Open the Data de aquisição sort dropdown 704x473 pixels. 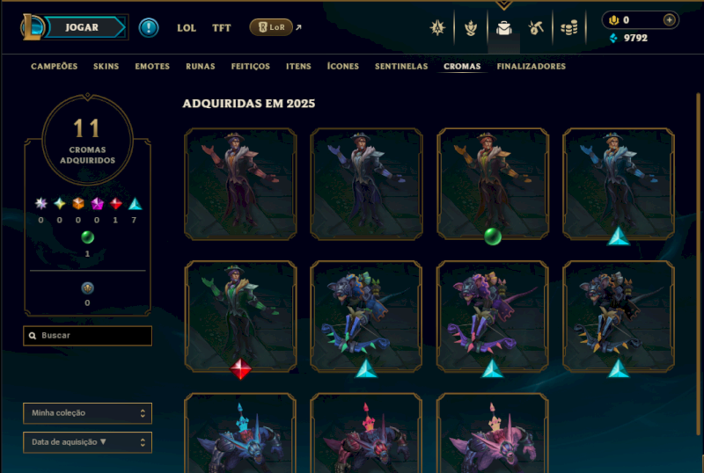click(x=87, y=442)
